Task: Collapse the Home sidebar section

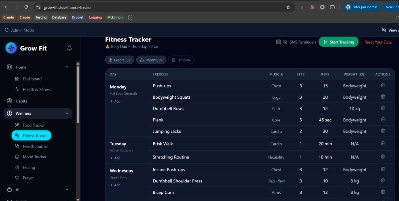Action: (x=67, y=67)
